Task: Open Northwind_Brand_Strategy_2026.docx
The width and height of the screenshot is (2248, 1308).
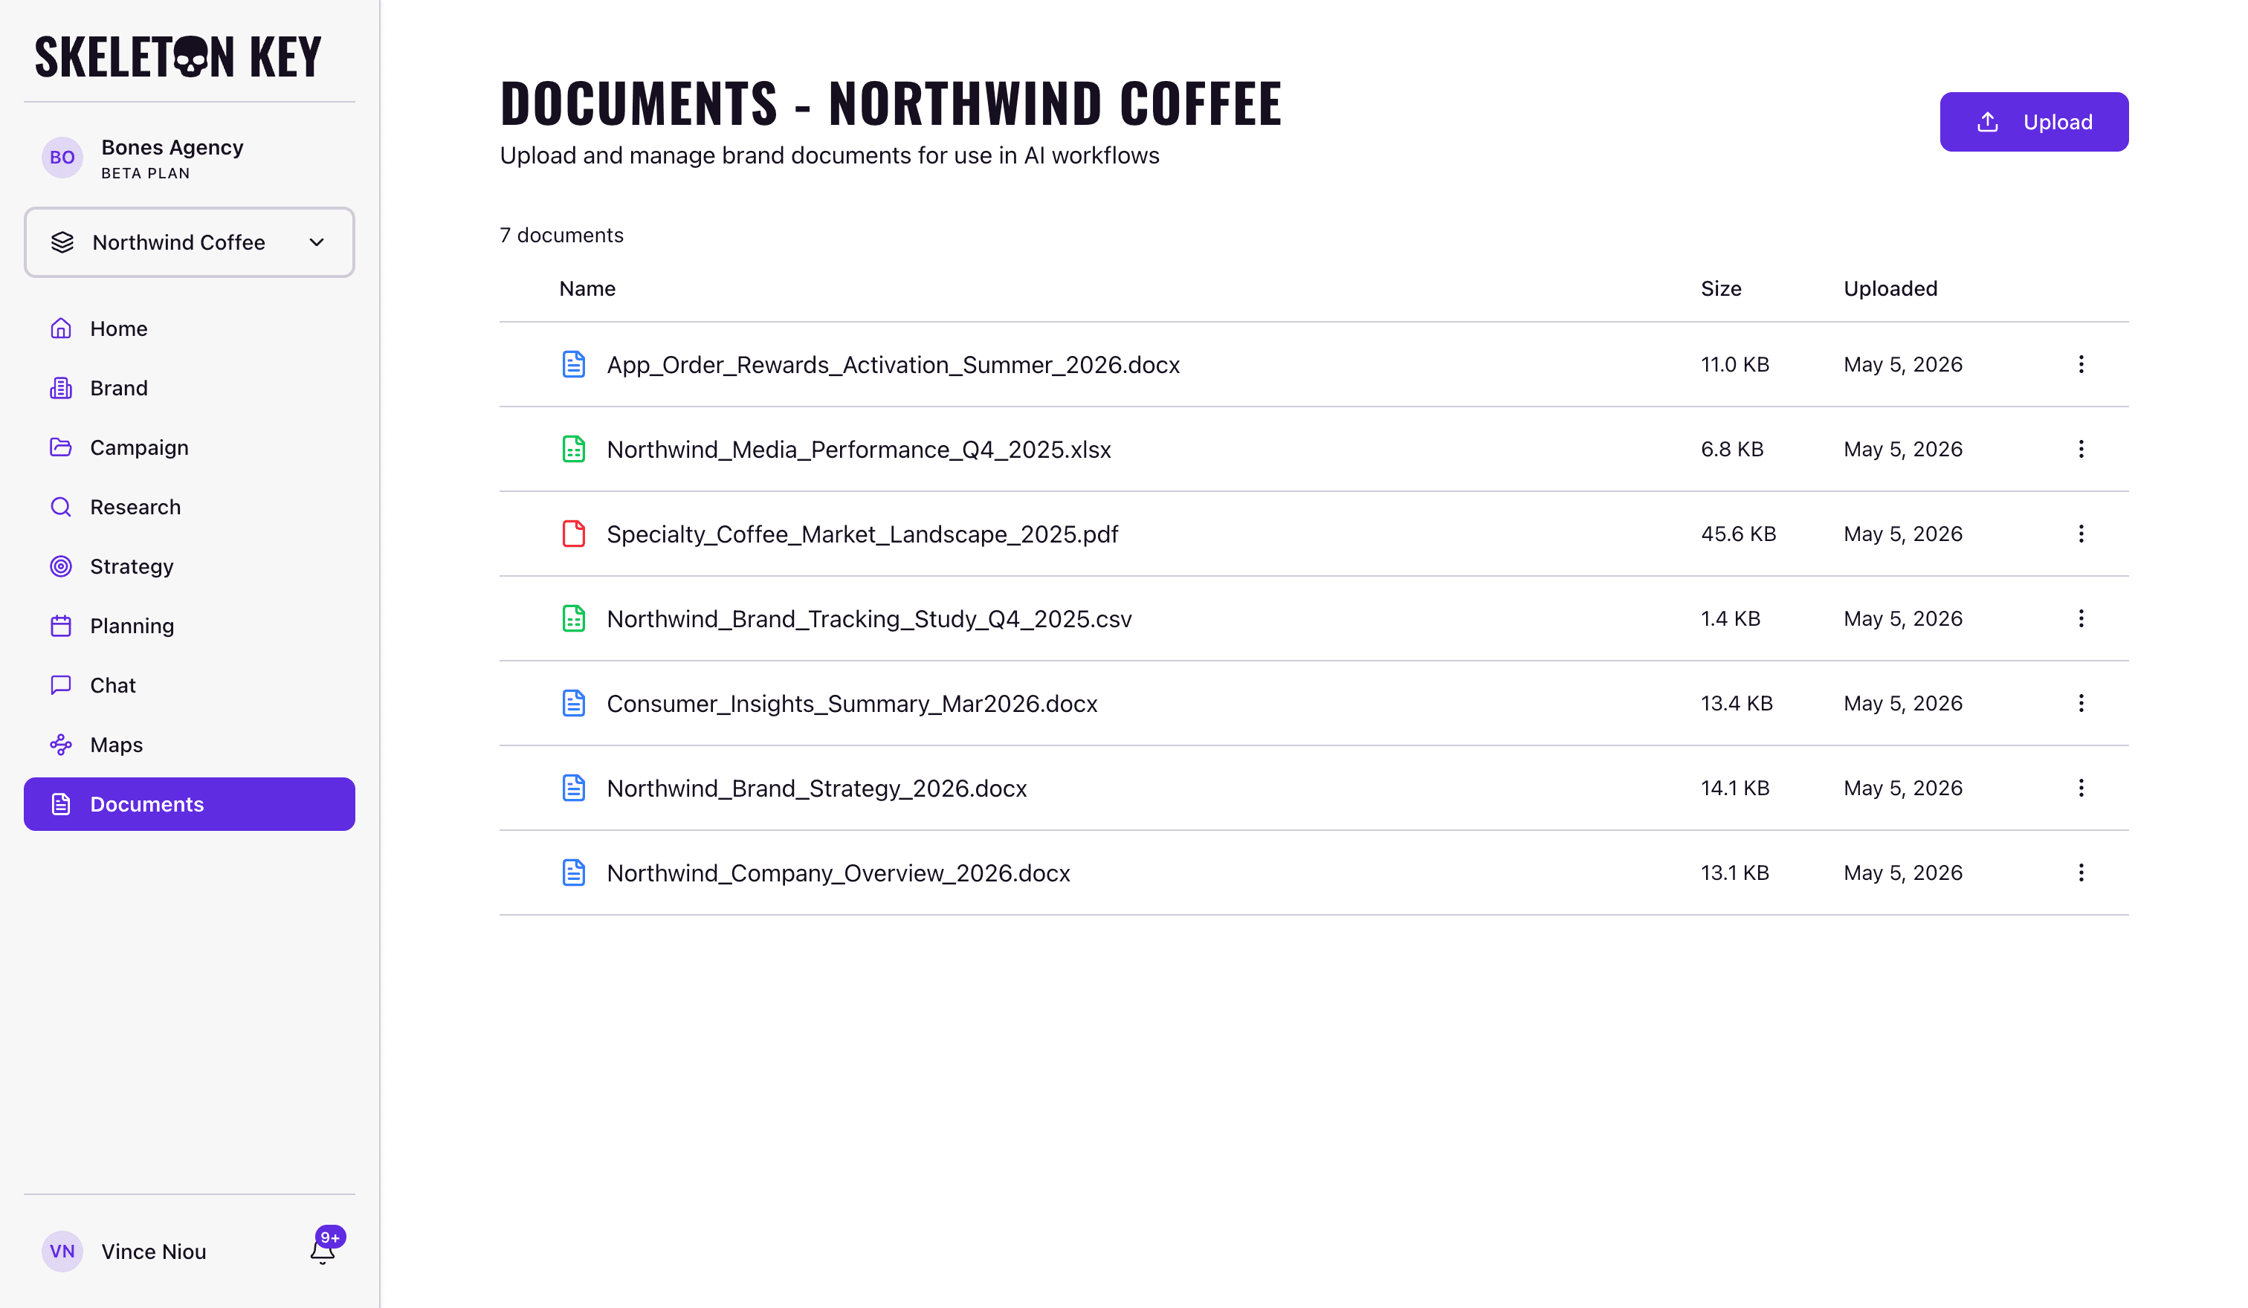Action: [817, 789]
